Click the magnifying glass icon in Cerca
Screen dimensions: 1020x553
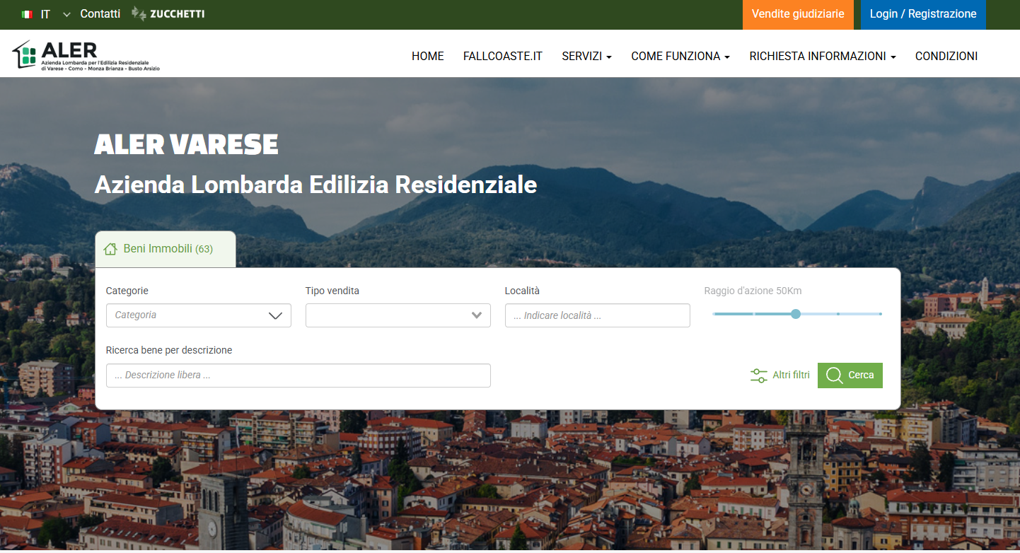point(834,376)
